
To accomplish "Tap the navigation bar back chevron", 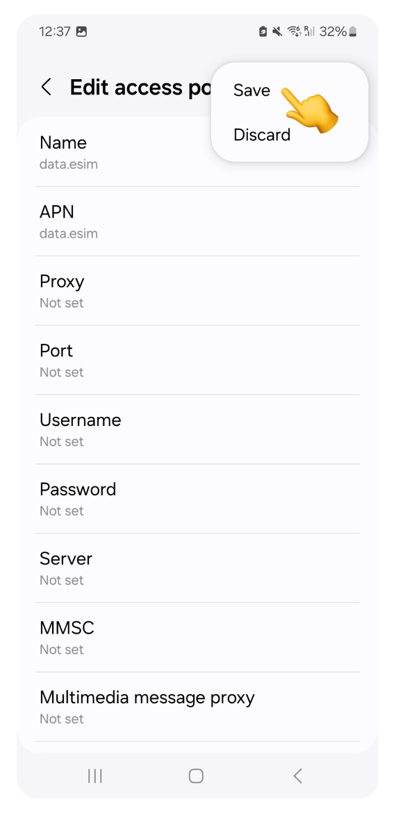I will [x=297, y=775].
